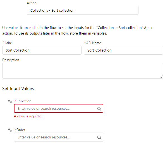This screenshot has height=144, width=165.
Task: Click inside the empty Description textarea
Action: (83, 71)
